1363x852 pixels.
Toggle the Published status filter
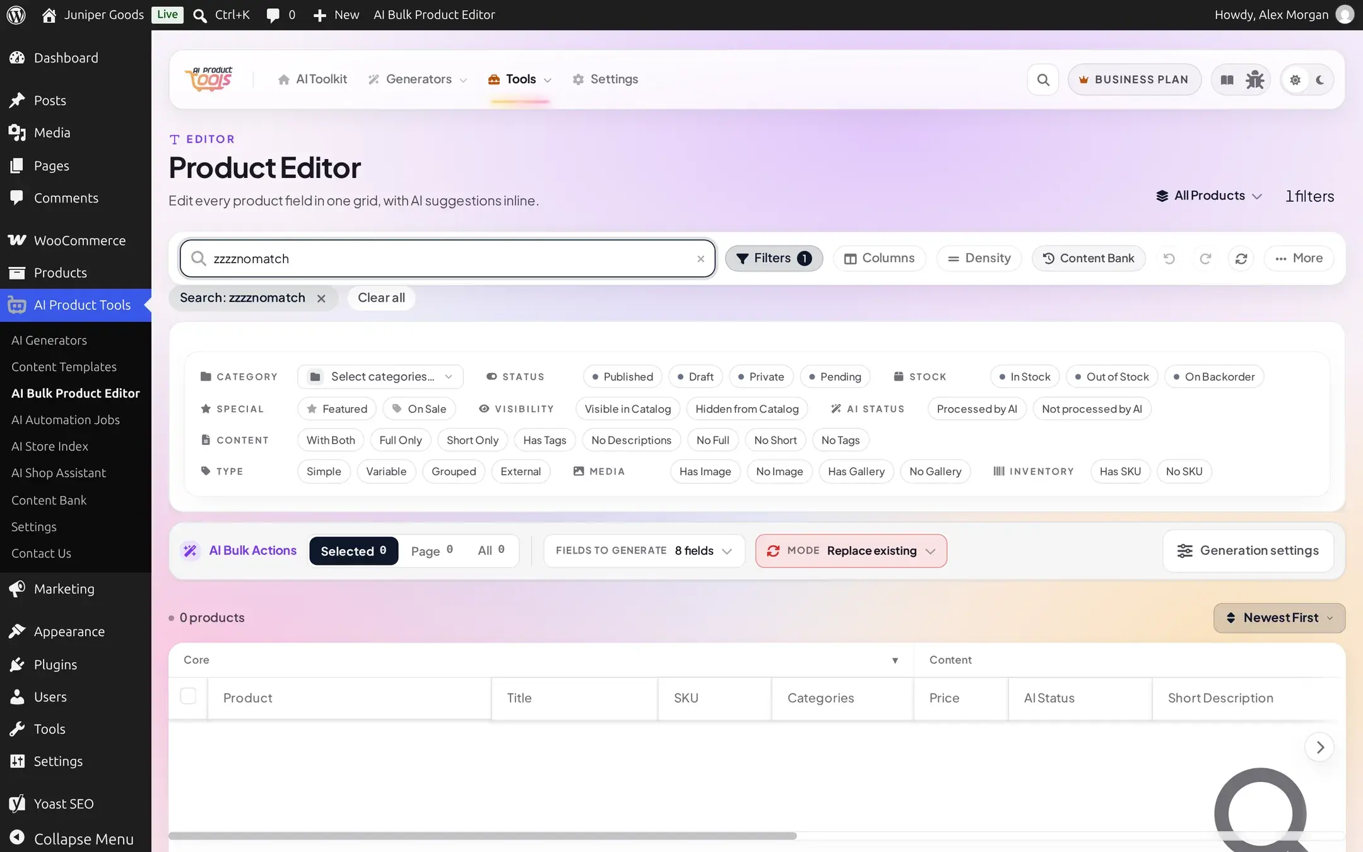(x=622, y=377)
